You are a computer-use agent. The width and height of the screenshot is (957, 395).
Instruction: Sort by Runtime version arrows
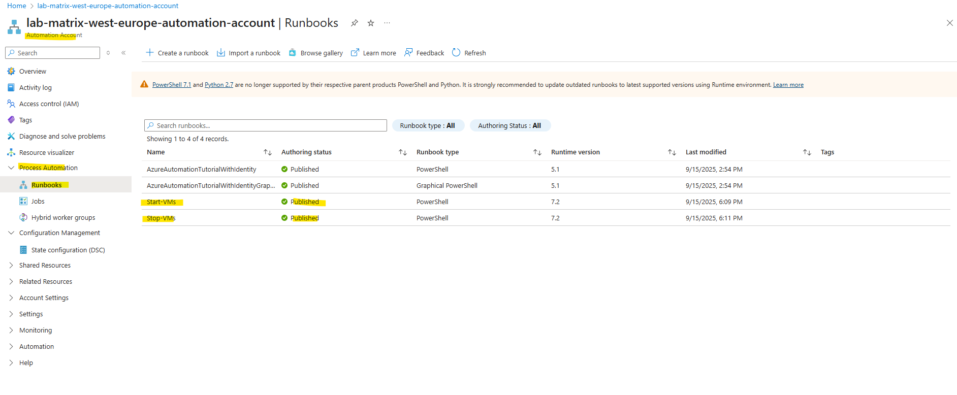click(672, 152)
